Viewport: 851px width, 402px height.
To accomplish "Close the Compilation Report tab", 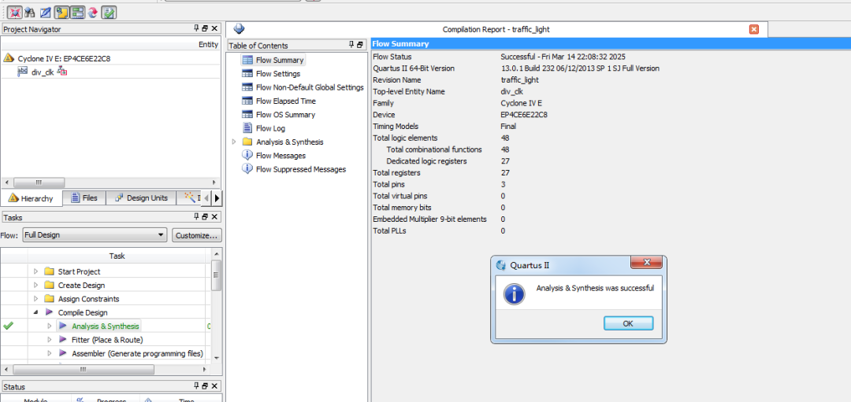I will pyautogui.click(x=754, y=29).
